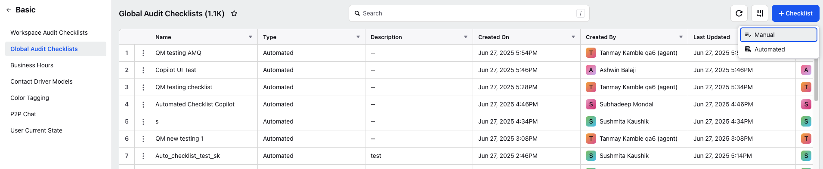Image resolution: width=823 pixels, height=169 pixels.
Task: Click the Copilot UI Test name cell
Action: point(176,70)
